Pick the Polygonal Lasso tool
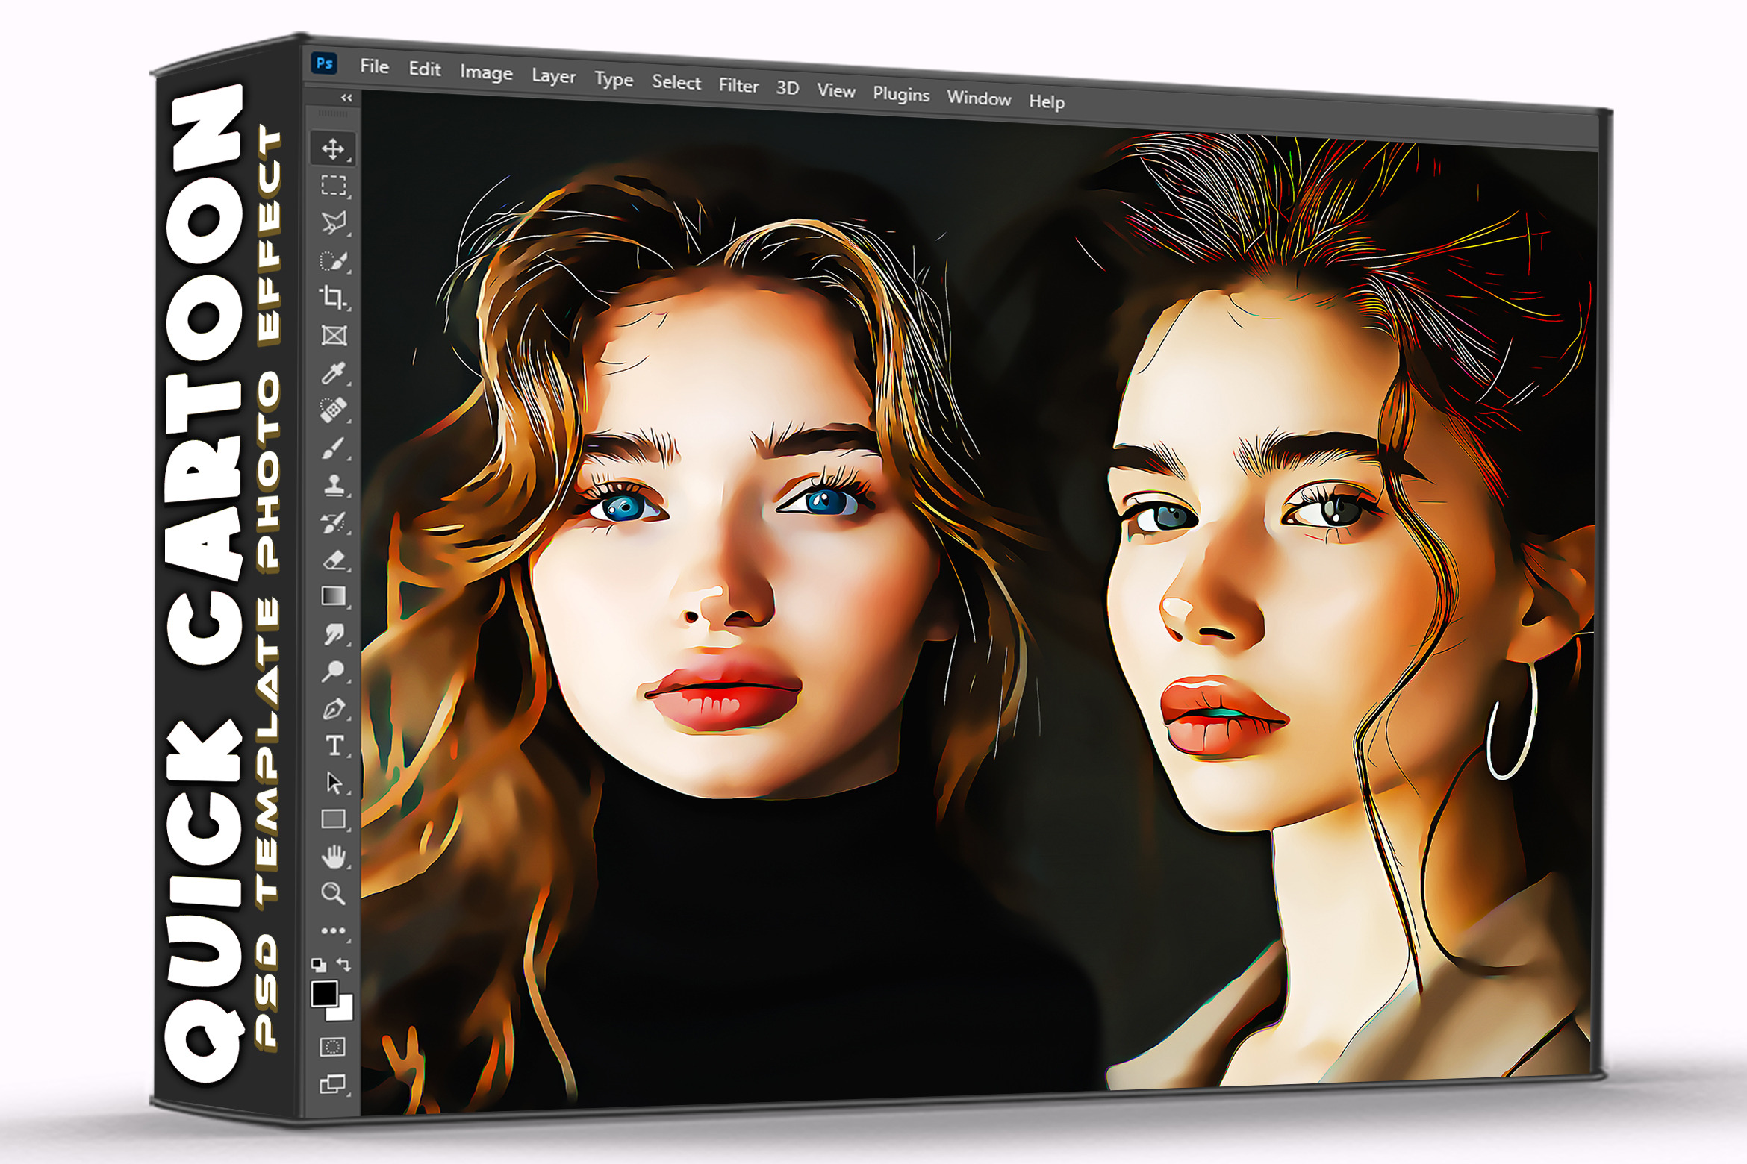This screenshot has height=1164, width=1747. [x=333, y=222]
